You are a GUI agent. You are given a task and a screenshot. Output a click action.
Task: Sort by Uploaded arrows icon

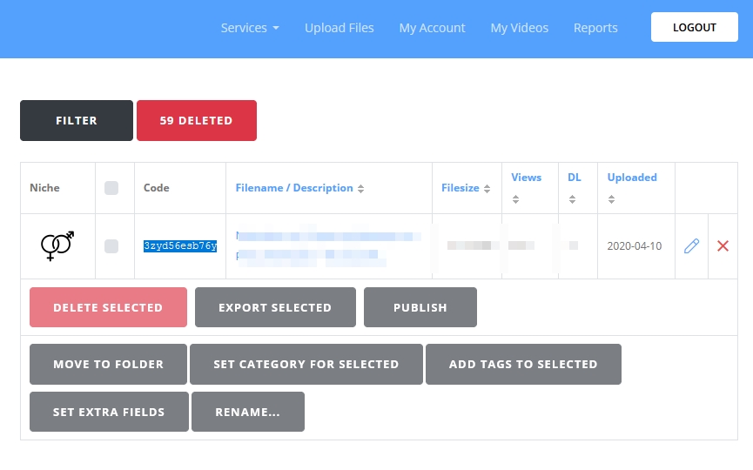pyautogui.click(x=611, y=199)
